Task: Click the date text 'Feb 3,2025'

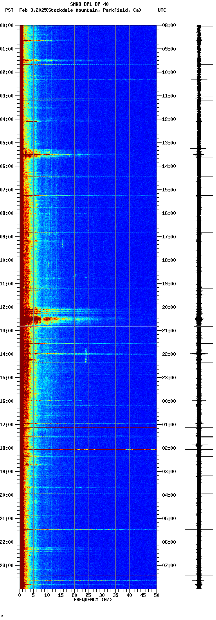Action: 33,10
